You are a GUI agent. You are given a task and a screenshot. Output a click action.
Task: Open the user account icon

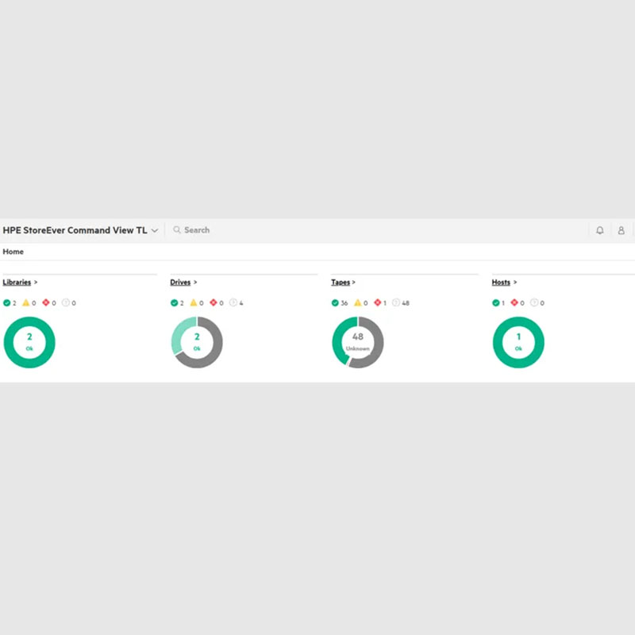tap(621, 230)
